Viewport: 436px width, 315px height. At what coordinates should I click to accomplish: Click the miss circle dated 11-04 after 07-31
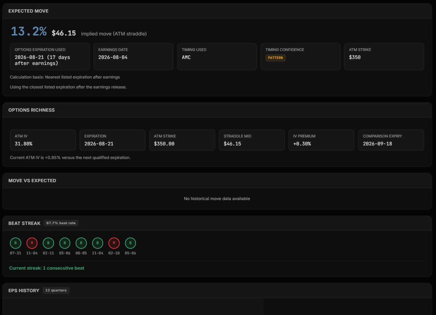click(32, 243)
